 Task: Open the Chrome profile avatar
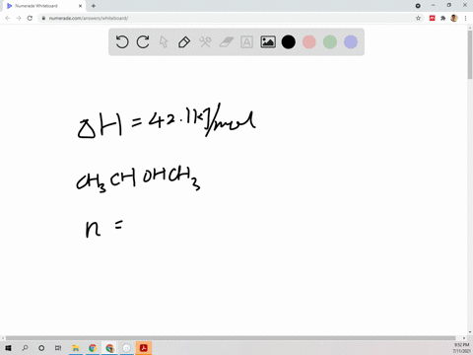click(x=454, y=18)
